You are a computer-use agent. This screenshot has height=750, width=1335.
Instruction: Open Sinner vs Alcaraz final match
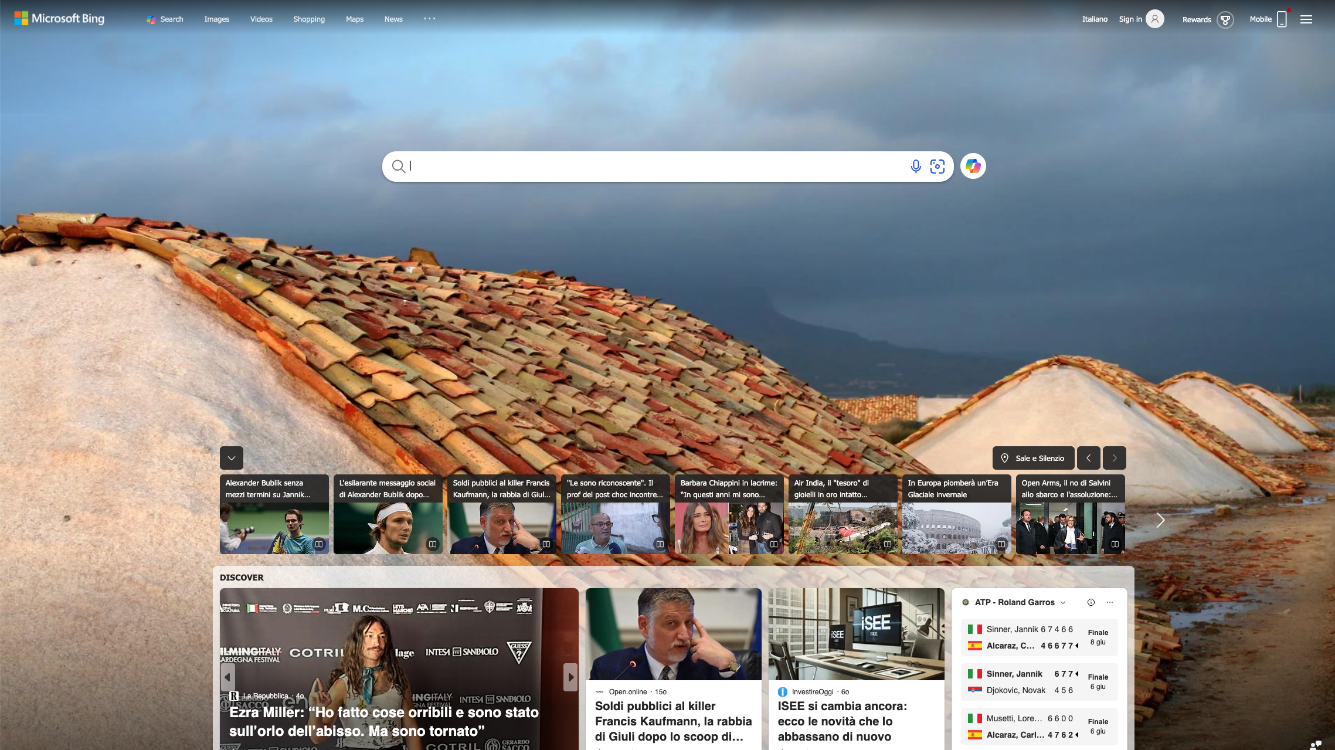point(1040,637)
